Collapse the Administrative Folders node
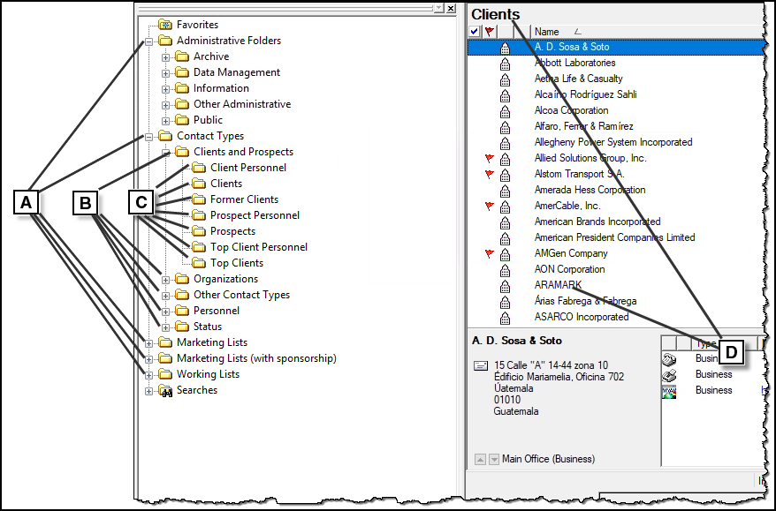This screenshot has height=511, width=776. point(148,42)
